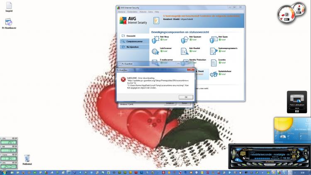Open the Prullenbak recycle bin icon
311x175 pixels.
pos(27,160)
